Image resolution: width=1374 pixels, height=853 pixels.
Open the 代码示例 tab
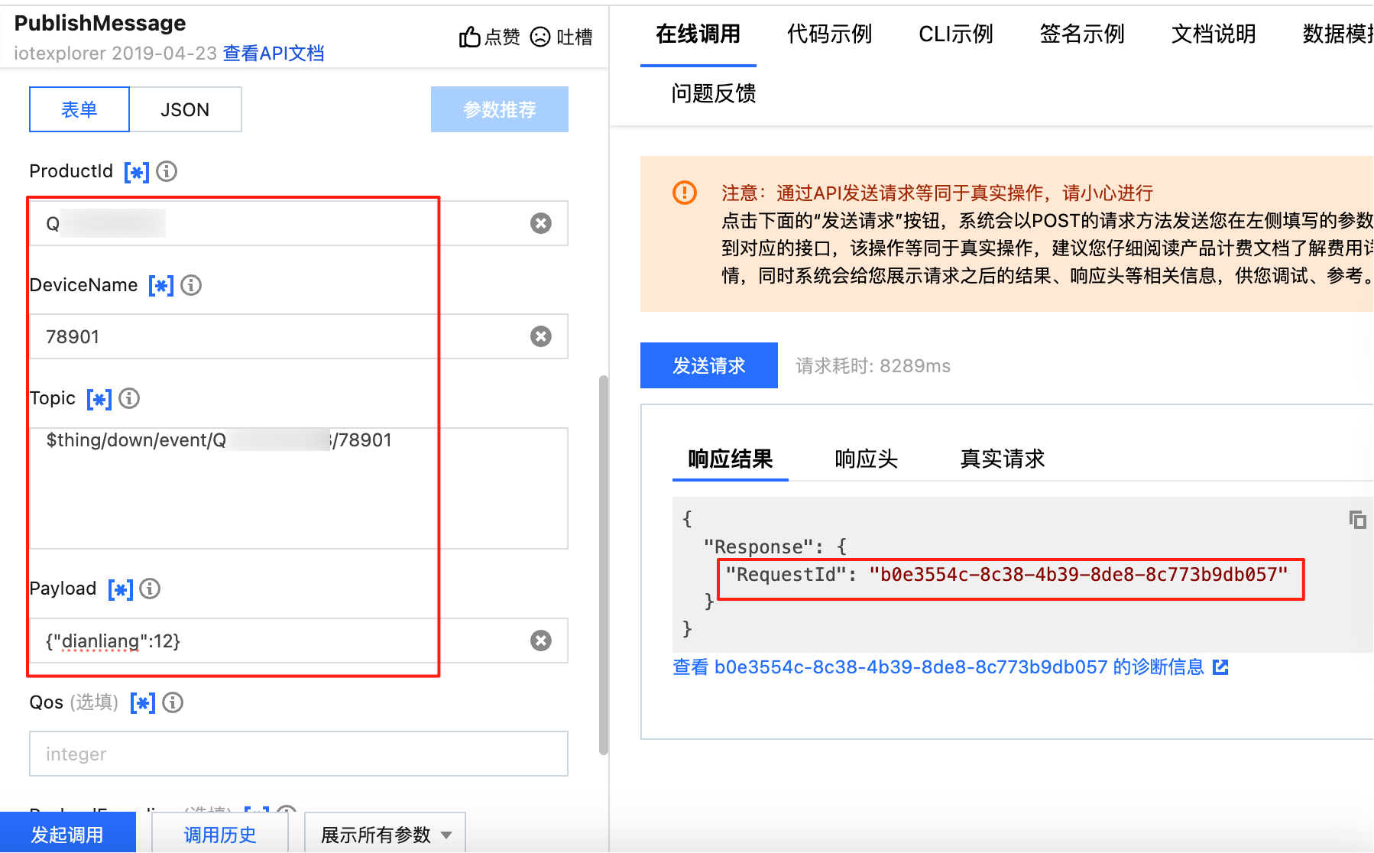[x=829, y=34]
